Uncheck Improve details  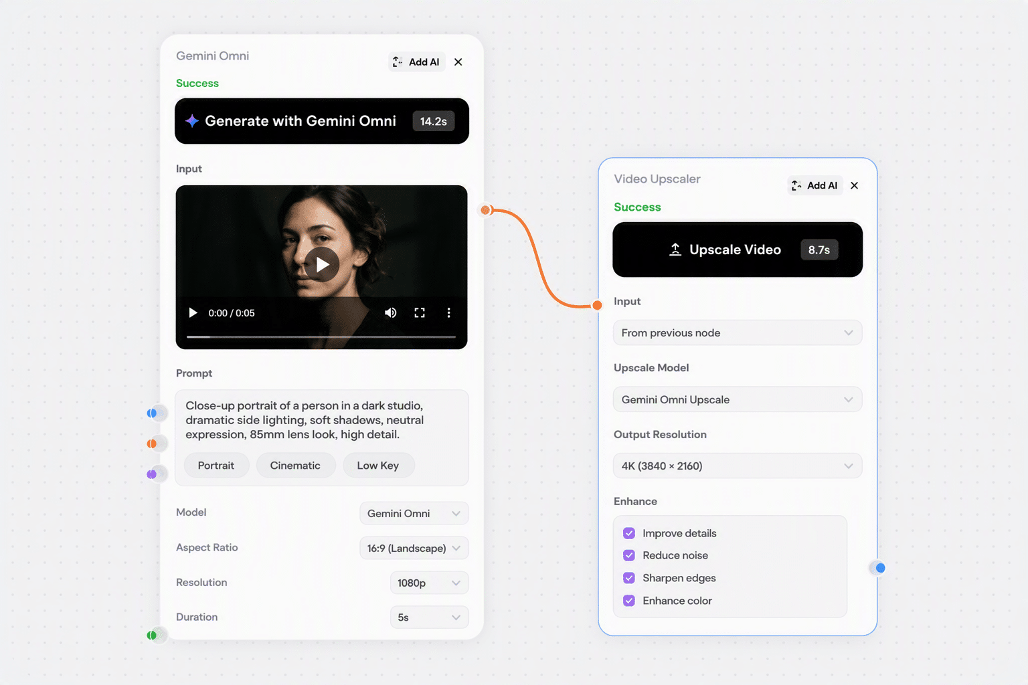click(629, 533)
